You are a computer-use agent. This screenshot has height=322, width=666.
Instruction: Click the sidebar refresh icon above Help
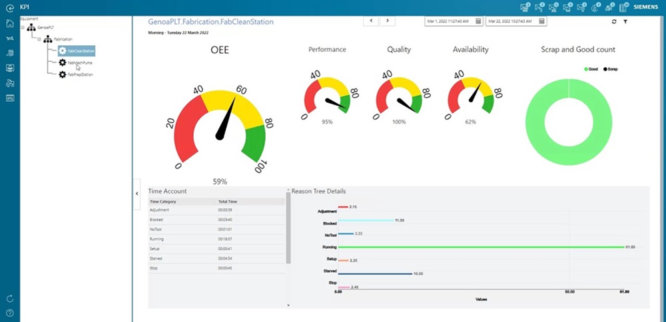9,299
